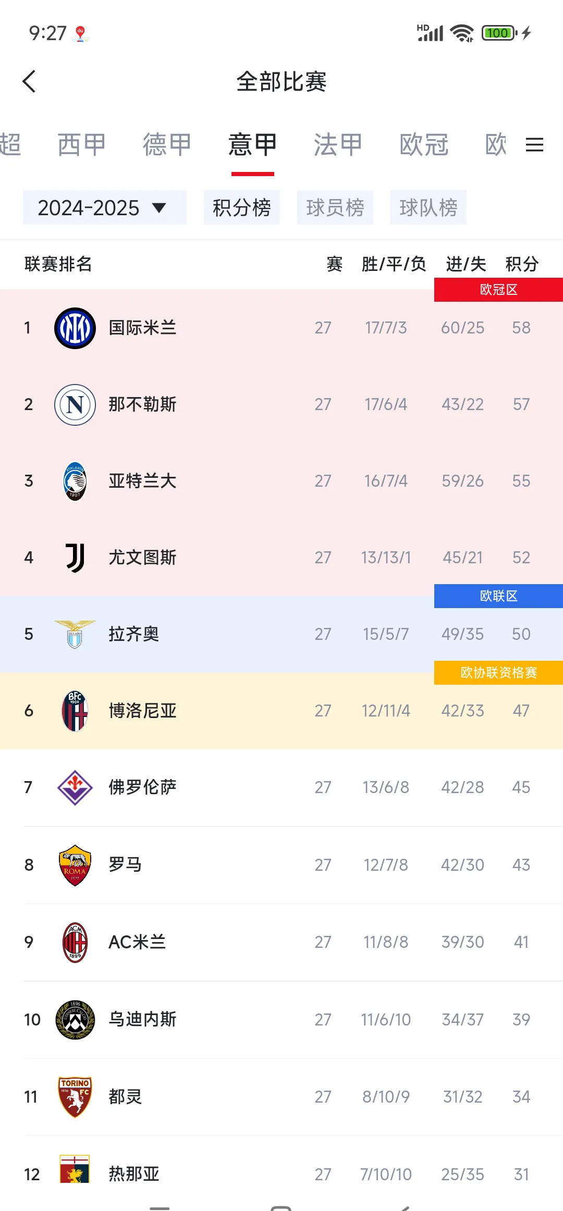
Task: Select the 西甲 league tab
Action: click(81, 145)
